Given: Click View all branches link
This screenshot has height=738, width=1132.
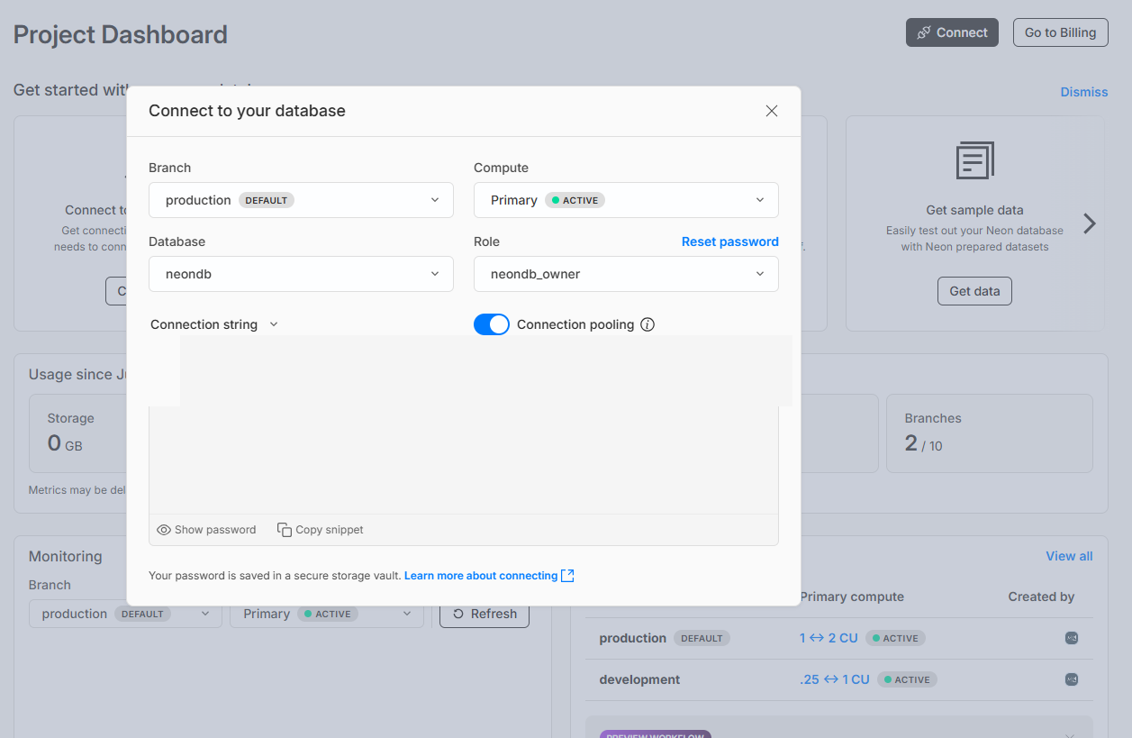Looking at the screenshot, I should pos(1069,556).
